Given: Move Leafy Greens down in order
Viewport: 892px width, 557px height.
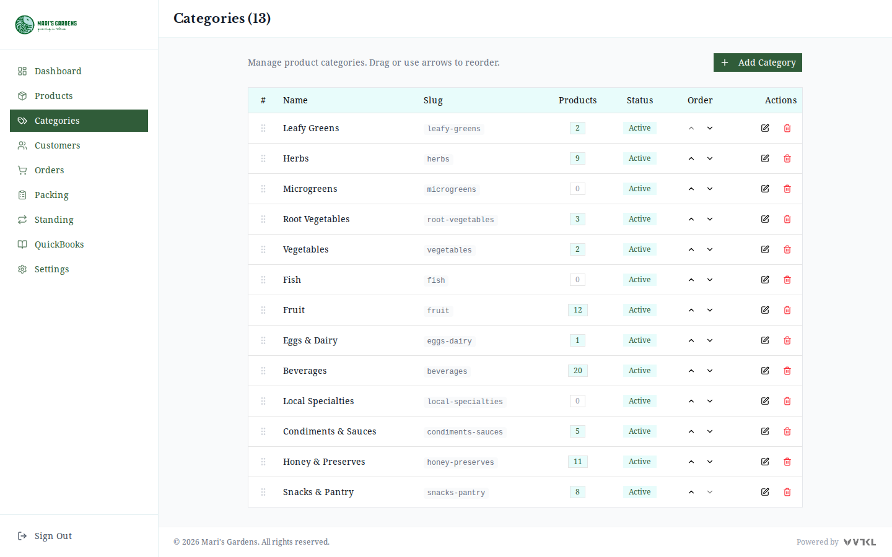Looking at the screenshot, I should pos(710,128).
